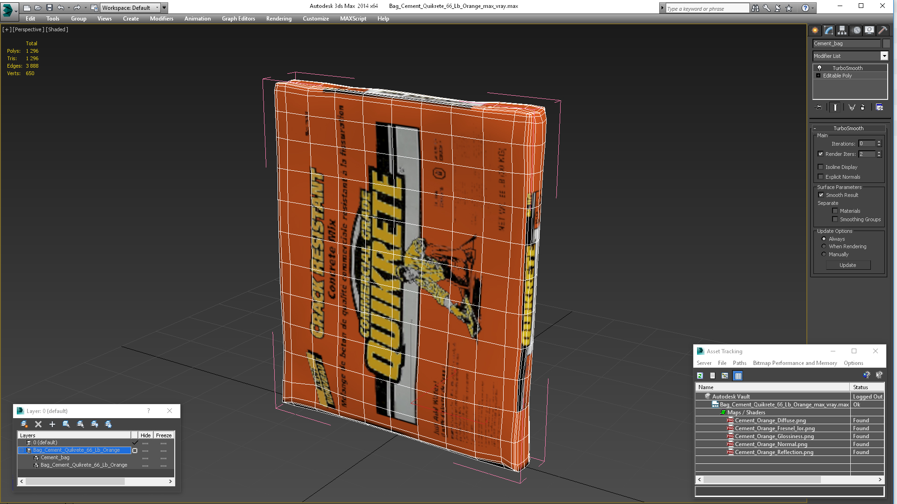
Task: Click Hide/Unhide All Layers icon
Action: pos(94,424)
